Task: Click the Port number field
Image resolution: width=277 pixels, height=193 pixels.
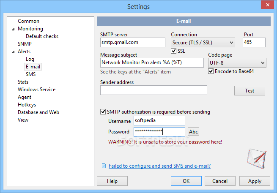Action: point(254,42)
